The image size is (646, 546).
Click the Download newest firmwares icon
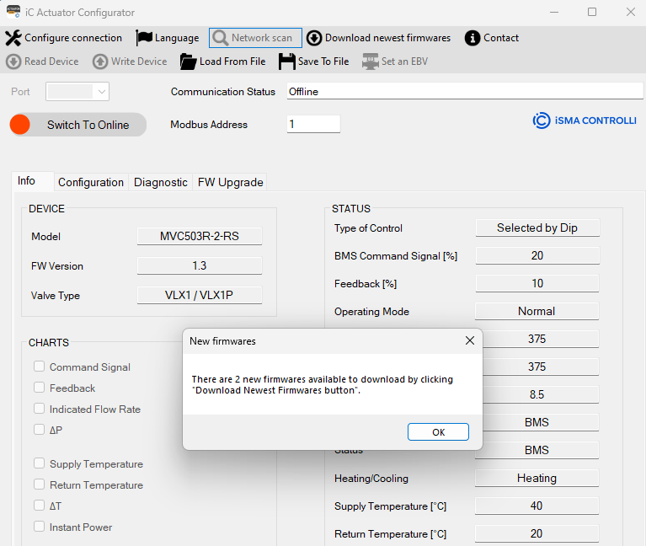314,38
